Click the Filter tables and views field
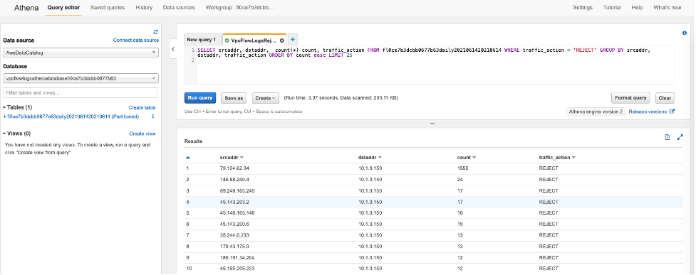The width and height of the screenshot is (696, 275). (x=80, y=93)
